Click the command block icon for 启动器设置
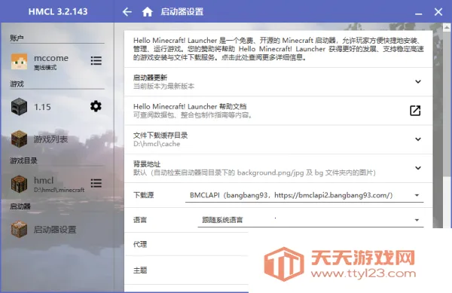The width and height of the screenshot is (452, 293). [x=19, y=229]
